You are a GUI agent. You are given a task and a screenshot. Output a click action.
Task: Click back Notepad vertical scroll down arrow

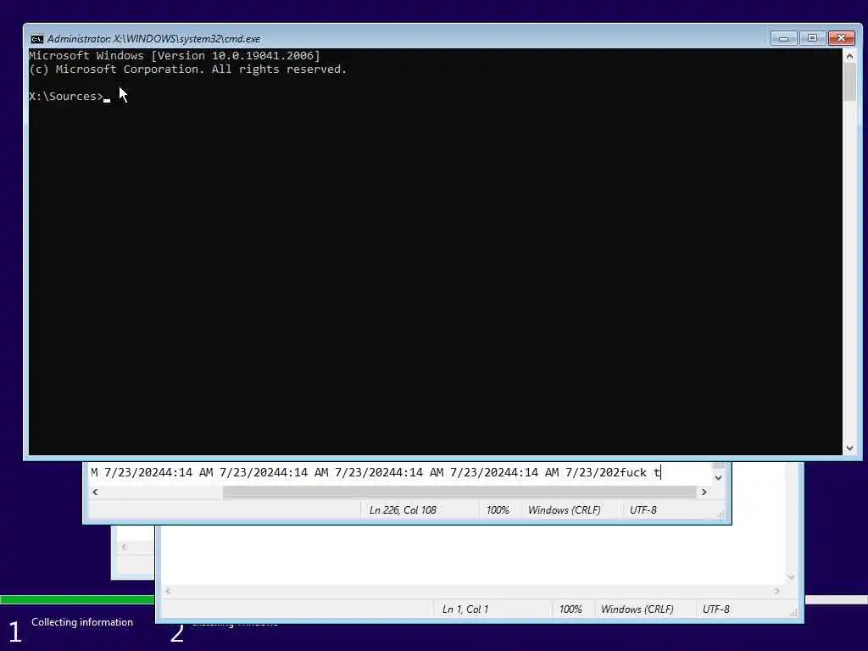coord(791,576)
